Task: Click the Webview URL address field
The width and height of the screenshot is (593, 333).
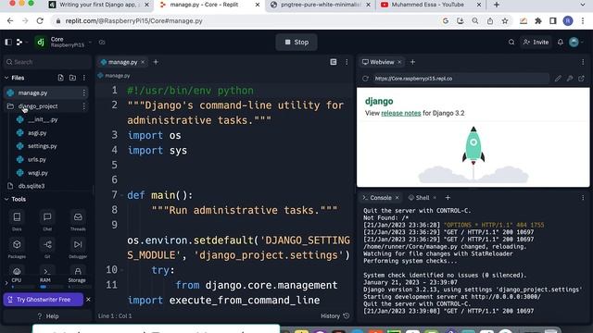Action: click(461, 79)
